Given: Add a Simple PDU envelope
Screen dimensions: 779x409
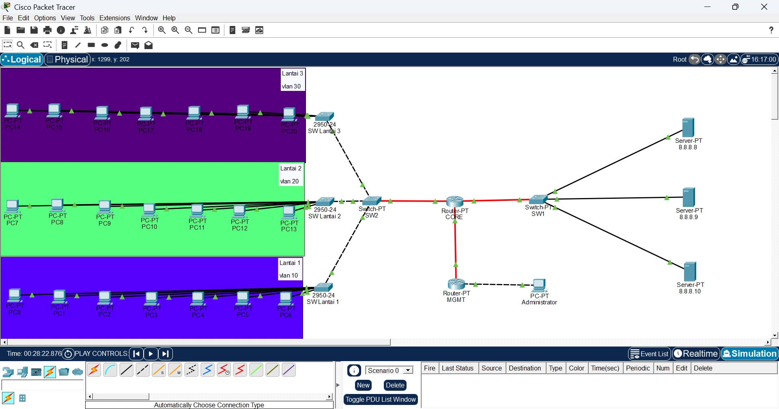Looking at the screenshot, I should point(135,45).
